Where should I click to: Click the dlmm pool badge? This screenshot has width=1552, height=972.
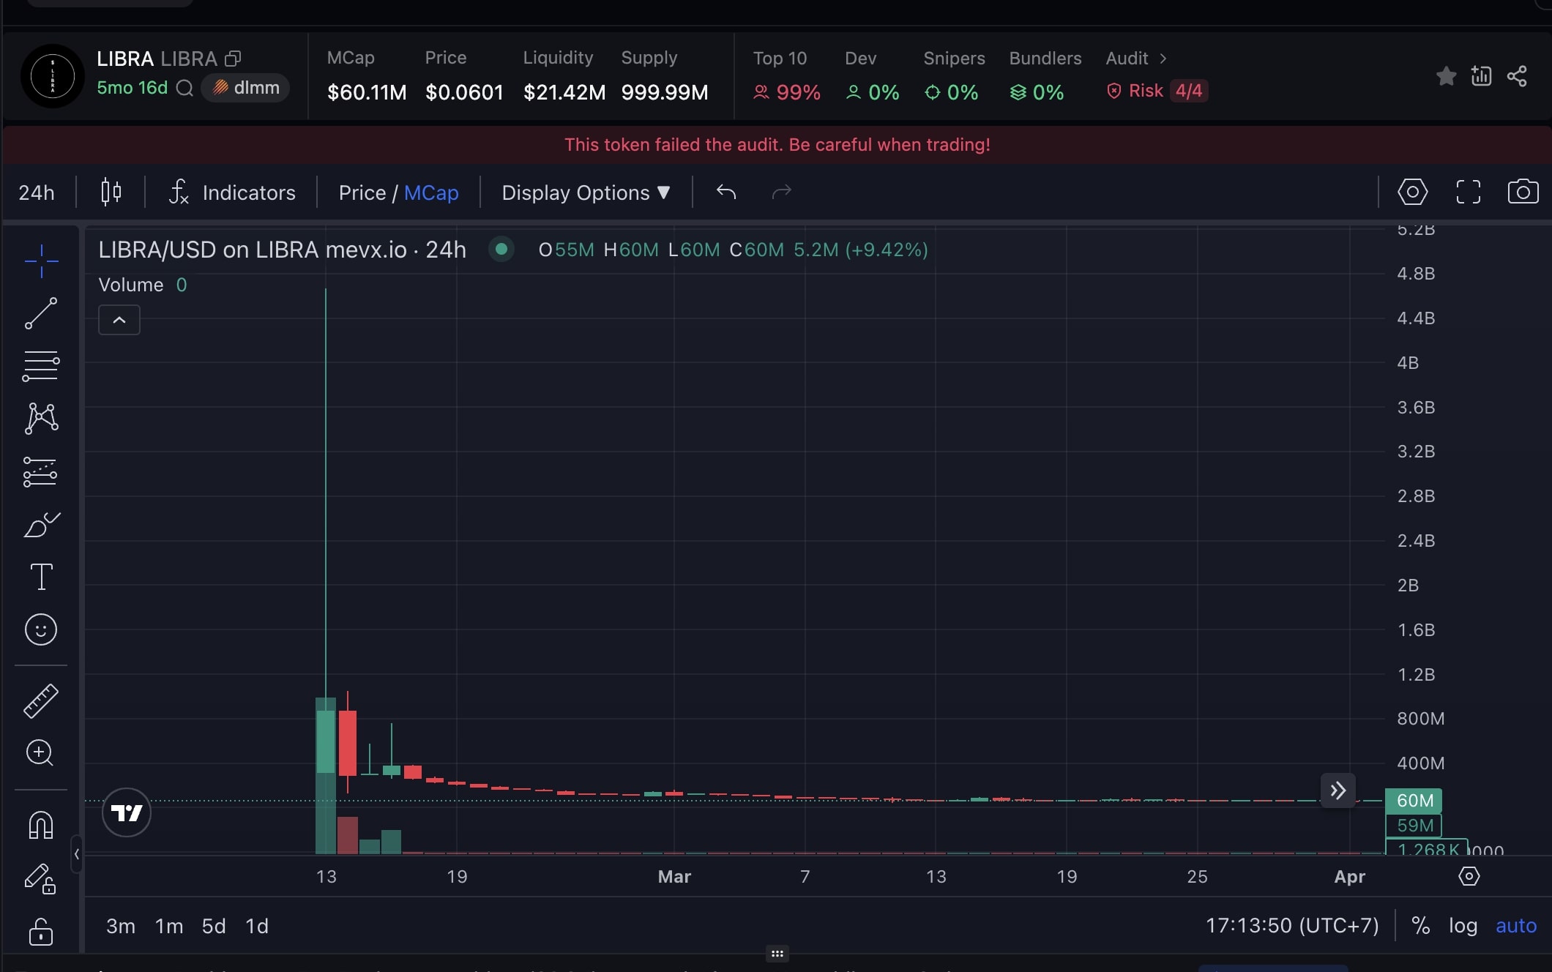click(245, 88)
